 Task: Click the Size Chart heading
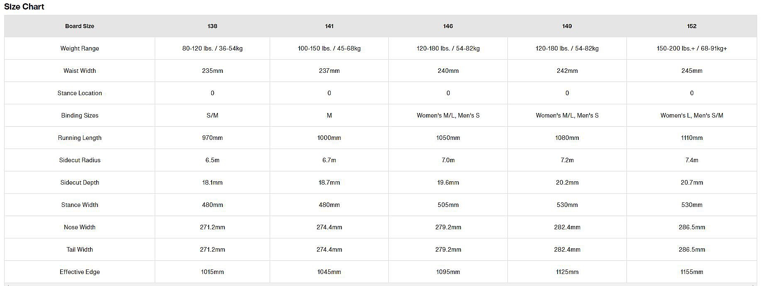tap(24, 7)
